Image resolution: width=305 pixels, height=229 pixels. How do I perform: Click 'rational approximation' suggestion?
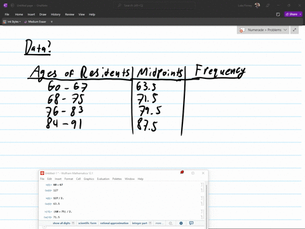pos(114,223)
